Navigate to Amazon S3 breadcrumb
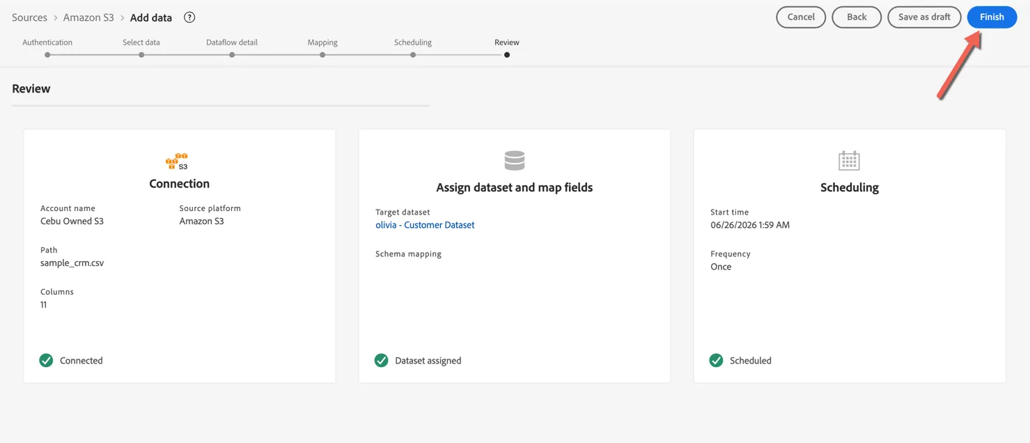Image resolution: width=1030 pixels, height=443 pixels. pyautogui.click(x=88, y=17)
